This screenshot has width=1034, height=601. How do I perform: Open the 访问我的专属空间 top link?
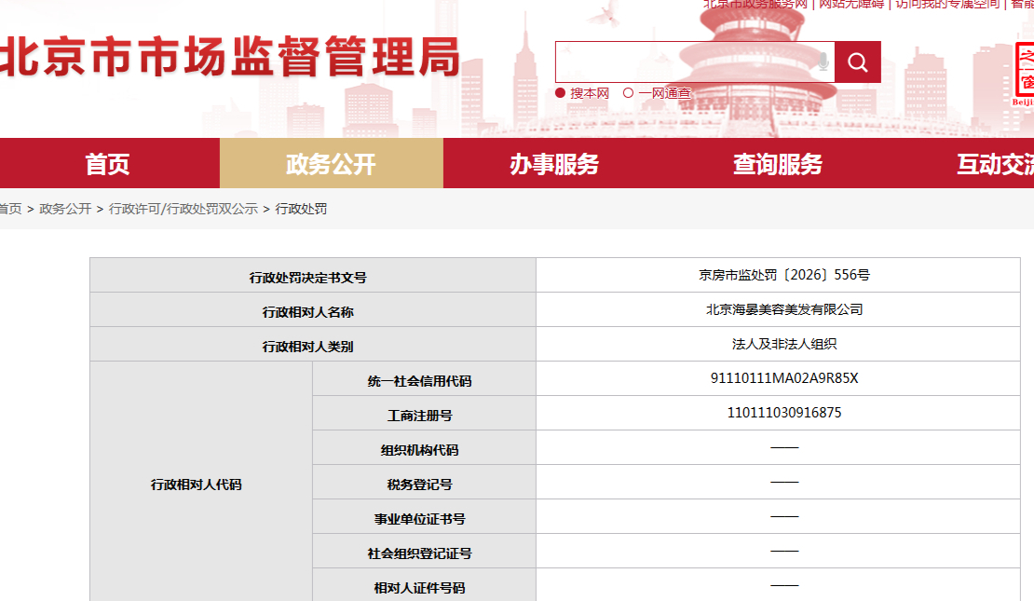(x=947, y=4)
